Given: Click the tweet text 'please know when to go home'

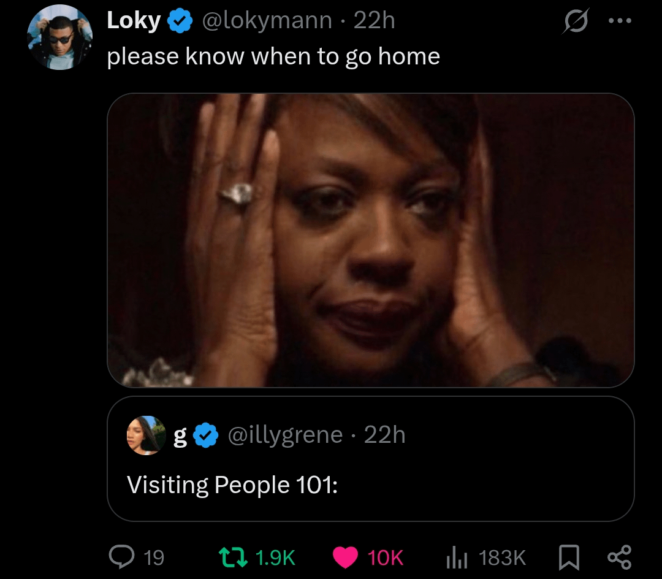Looking at the screenshot, I should click(x=273, y=56).
